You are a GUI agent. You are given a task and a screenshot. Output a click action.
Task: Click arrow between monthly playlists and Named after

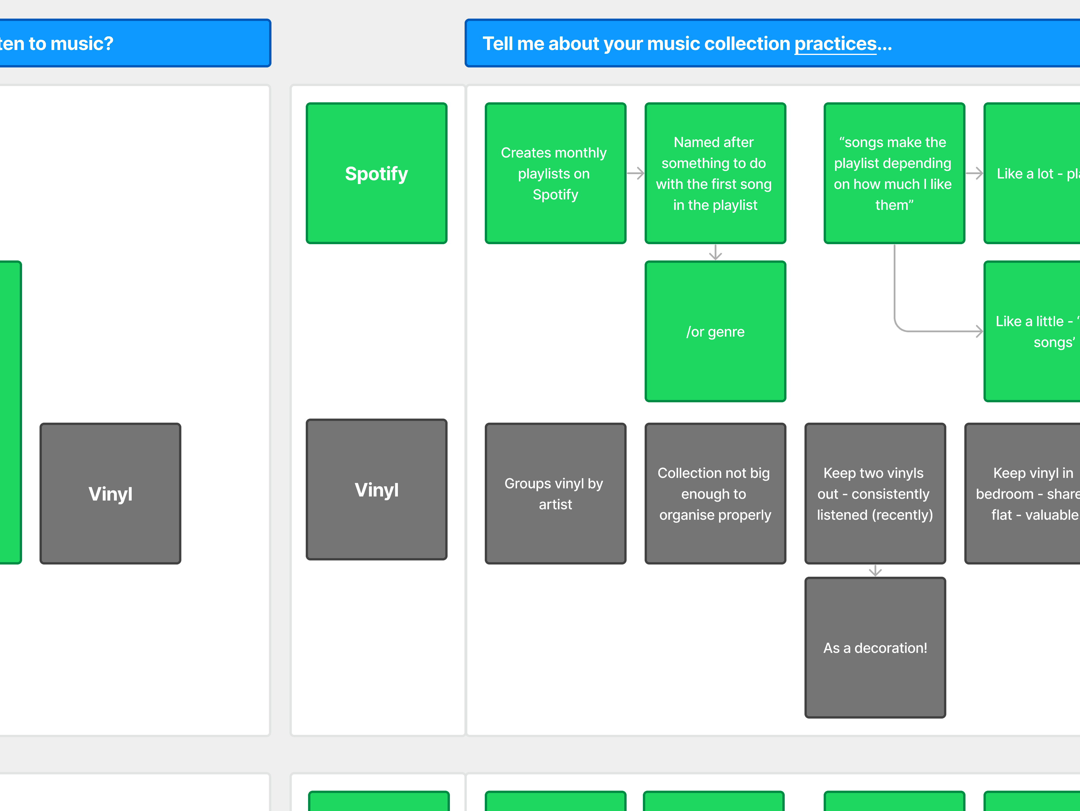pyautogui.click(x=635, y=173)
